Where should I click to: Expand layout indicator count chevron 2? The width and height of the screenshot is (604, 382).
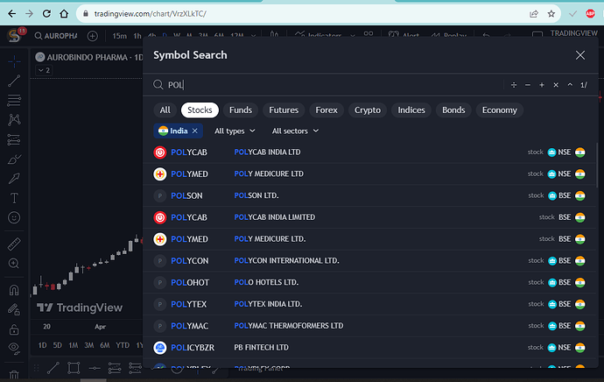[x=44, y=70]
